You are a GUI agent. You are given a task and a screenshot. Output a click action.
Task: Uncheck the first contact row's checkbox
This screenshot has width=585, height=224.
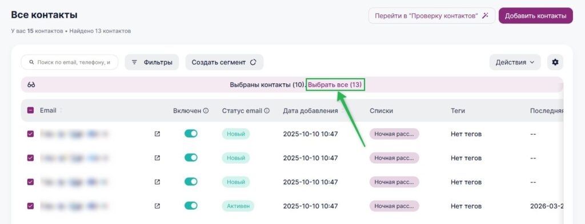tap(31, 134)
